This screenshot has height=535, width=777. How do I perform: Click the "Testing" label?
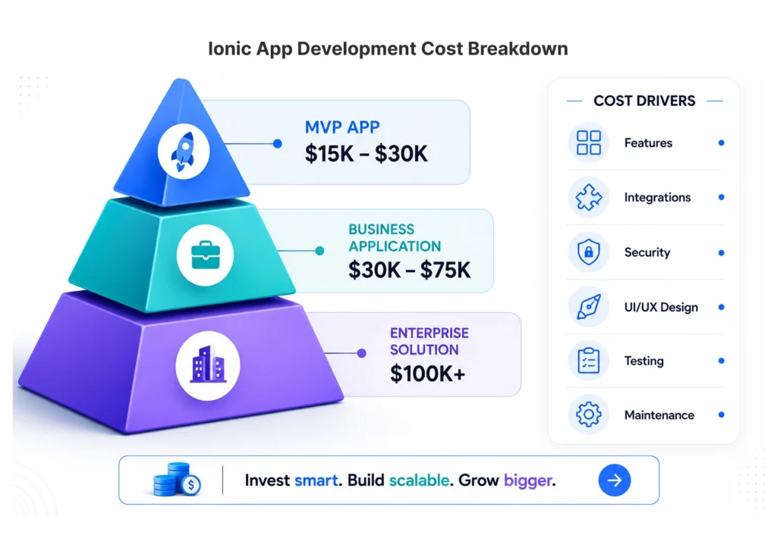pyautogui.click(x=643, y=361)
